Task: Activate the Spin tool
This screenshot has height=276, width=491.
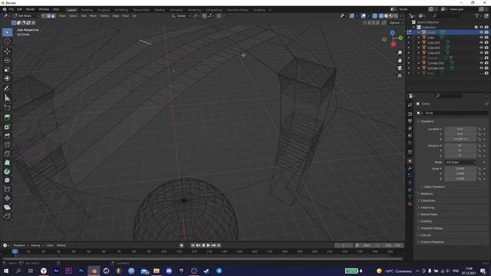Action: (x=7, y=172)
